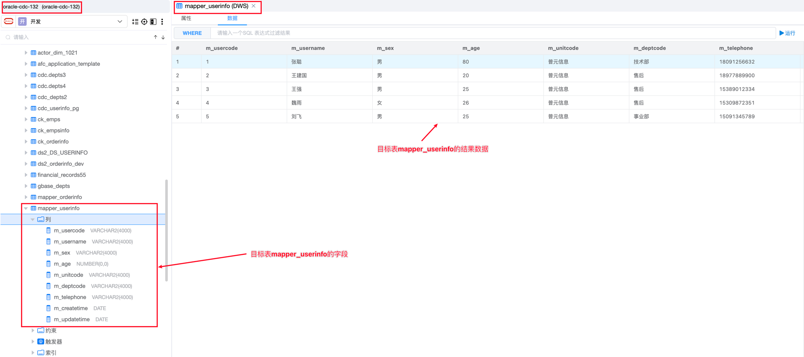
Task: Click the collapse-all list icon
Action: pos(135,21)
